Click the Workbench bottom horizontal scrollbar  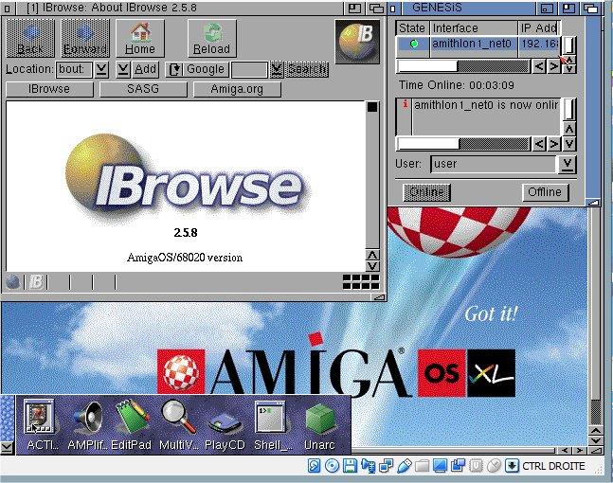(x=454, y=451)
